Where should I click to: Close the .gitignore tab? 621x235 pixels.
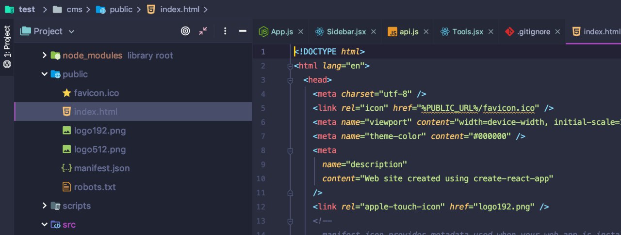pyautogui.click(x=557, y=32)
